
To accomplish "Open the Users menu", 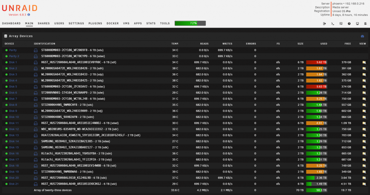I will tap(59, 24).
